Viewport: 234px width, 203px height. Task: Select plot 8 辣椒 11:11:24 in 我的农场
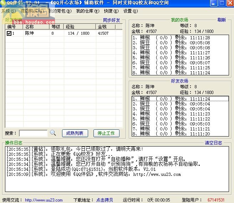(x=180, y=73)
